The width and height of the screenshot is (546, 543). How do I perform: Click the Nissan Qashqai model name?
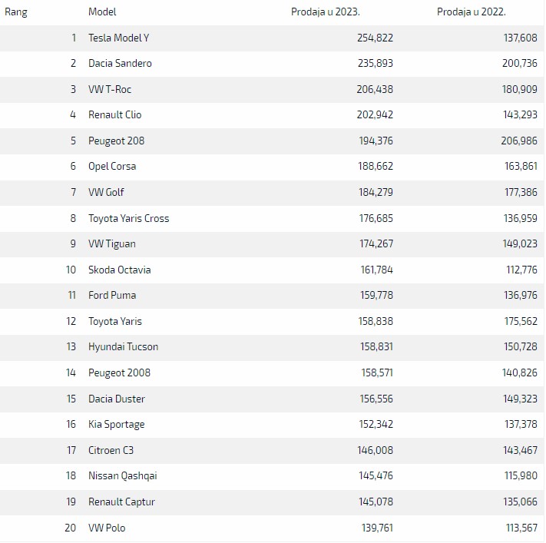(121, 476)
